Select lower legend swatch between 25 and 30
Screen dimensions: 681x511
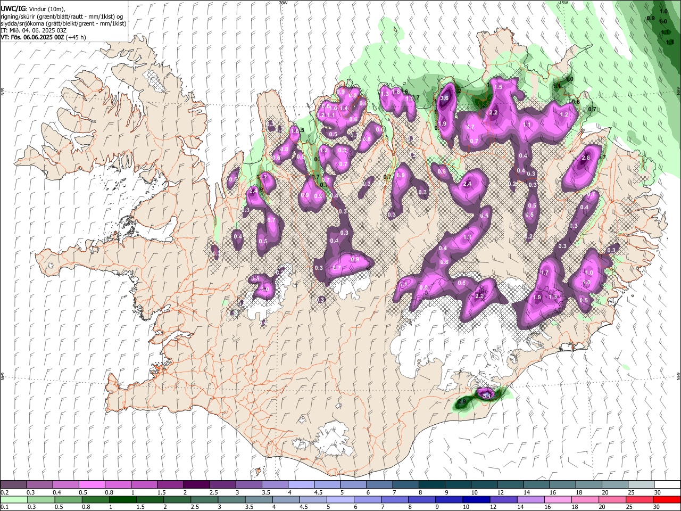[639, 499]
